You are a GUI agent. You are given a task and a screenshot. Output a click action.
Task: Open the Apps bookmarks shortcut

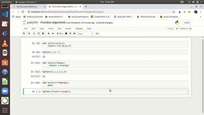(x=16, y=17)
